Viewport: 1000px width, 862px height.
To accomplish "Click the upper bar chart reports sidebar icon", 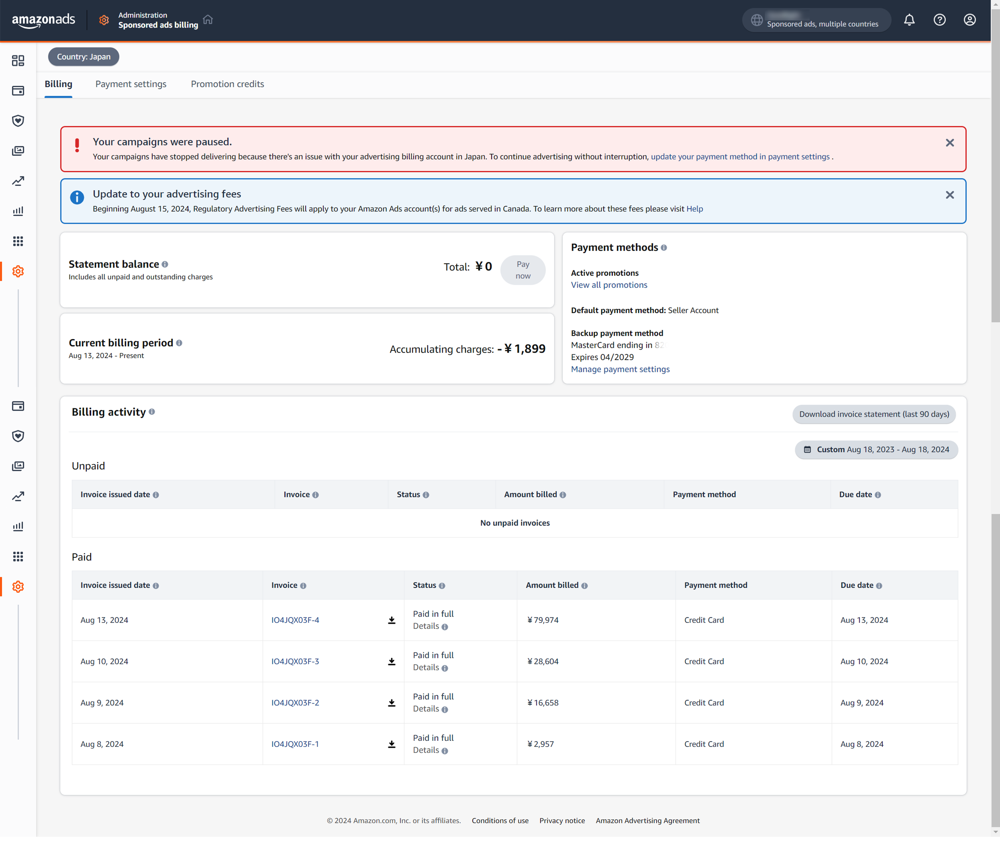I will tap(18, 211).
